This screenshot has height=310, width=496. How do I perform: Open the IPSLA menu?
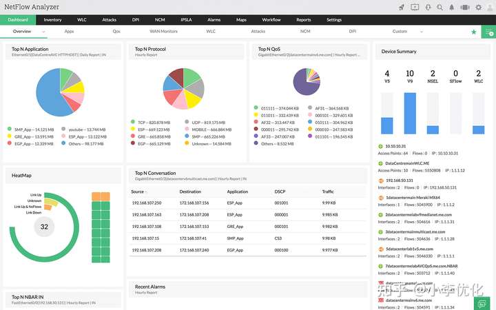(186, 19)
